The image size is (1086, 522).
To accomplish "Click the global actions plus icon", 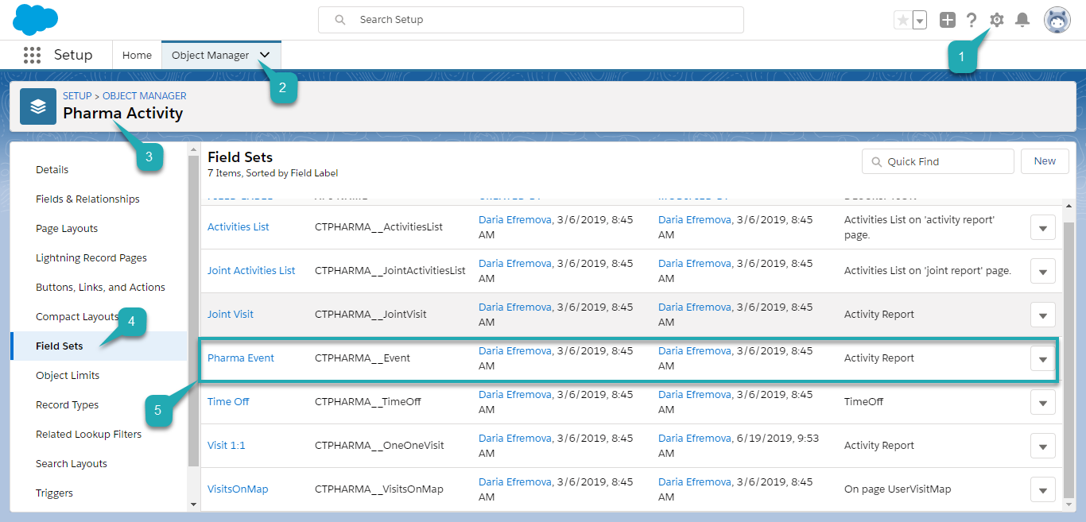I will (x=947, y=20).
